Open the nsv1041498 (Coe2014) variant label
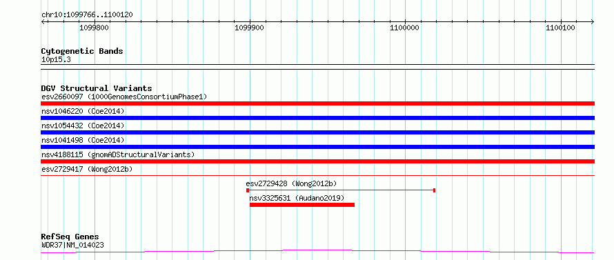The width and height of the screenshot is (614, 260). [x=83, y=140]
